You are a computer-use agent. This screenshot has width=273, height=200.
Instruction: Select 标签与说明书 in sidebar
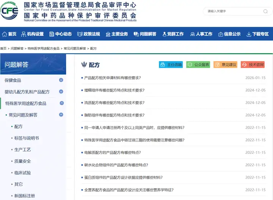[x=27, y=138]
